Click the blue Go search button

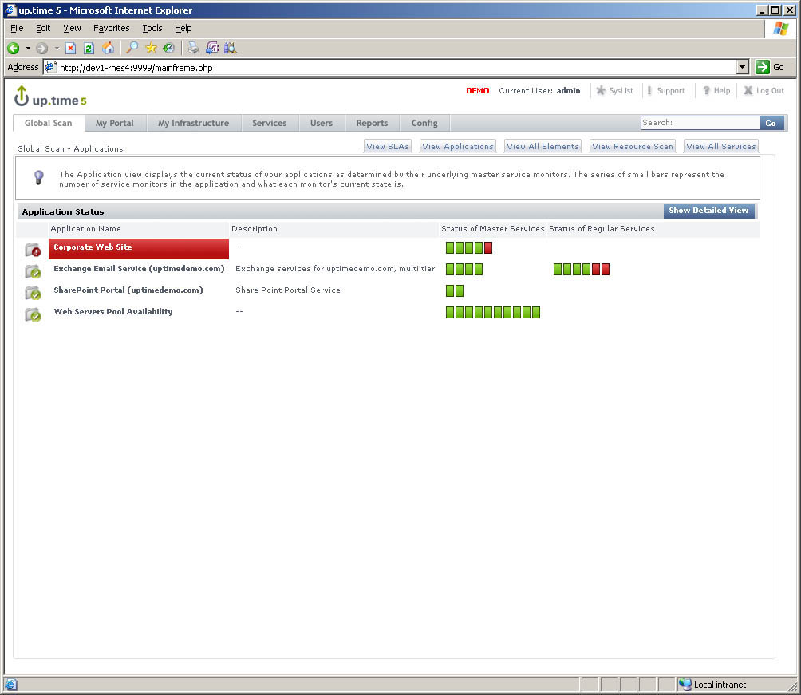[771, 123]
